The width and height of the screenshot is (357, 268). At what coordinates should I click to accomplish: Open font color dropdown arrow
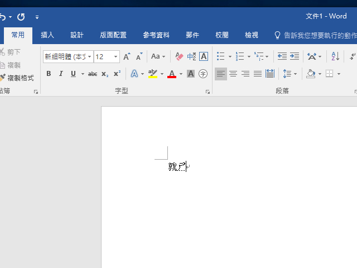181,74
